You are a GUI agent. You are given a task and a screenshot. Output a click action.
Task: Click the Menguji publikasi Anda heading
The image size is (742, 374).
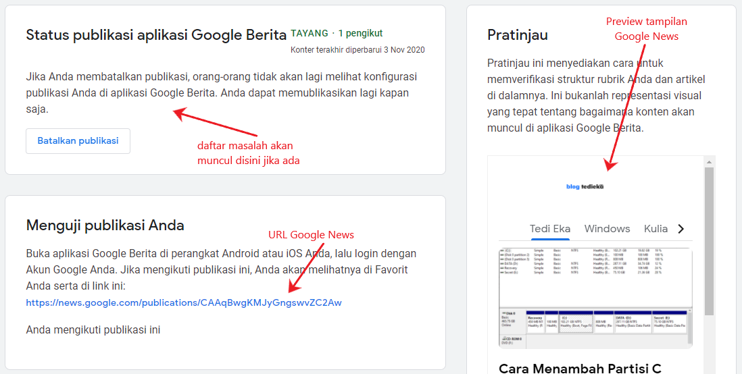pos(105,225)
